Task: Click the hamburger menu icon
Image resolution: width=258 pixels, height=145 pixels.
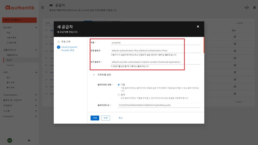Action: click(42, 7)
